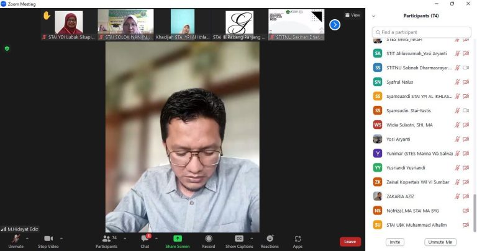Leave the meeting

350,242
